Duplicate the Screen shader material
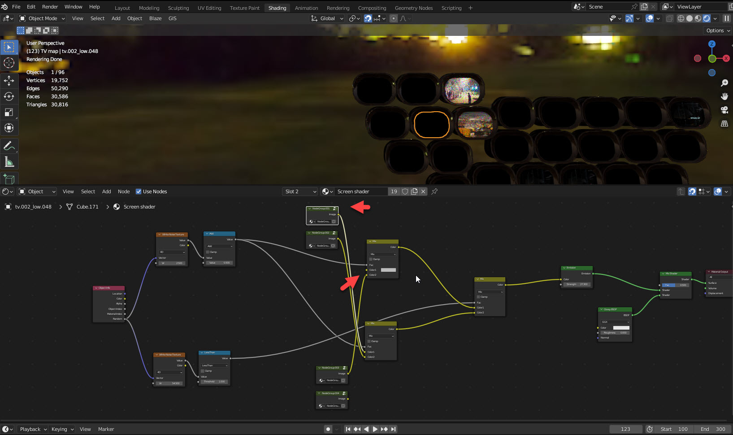Screen dimensions: 733x435 [414, 191]
